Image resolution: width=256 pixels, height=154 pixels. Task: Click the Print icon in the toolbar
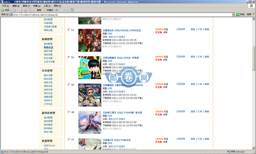click(68, 10)
